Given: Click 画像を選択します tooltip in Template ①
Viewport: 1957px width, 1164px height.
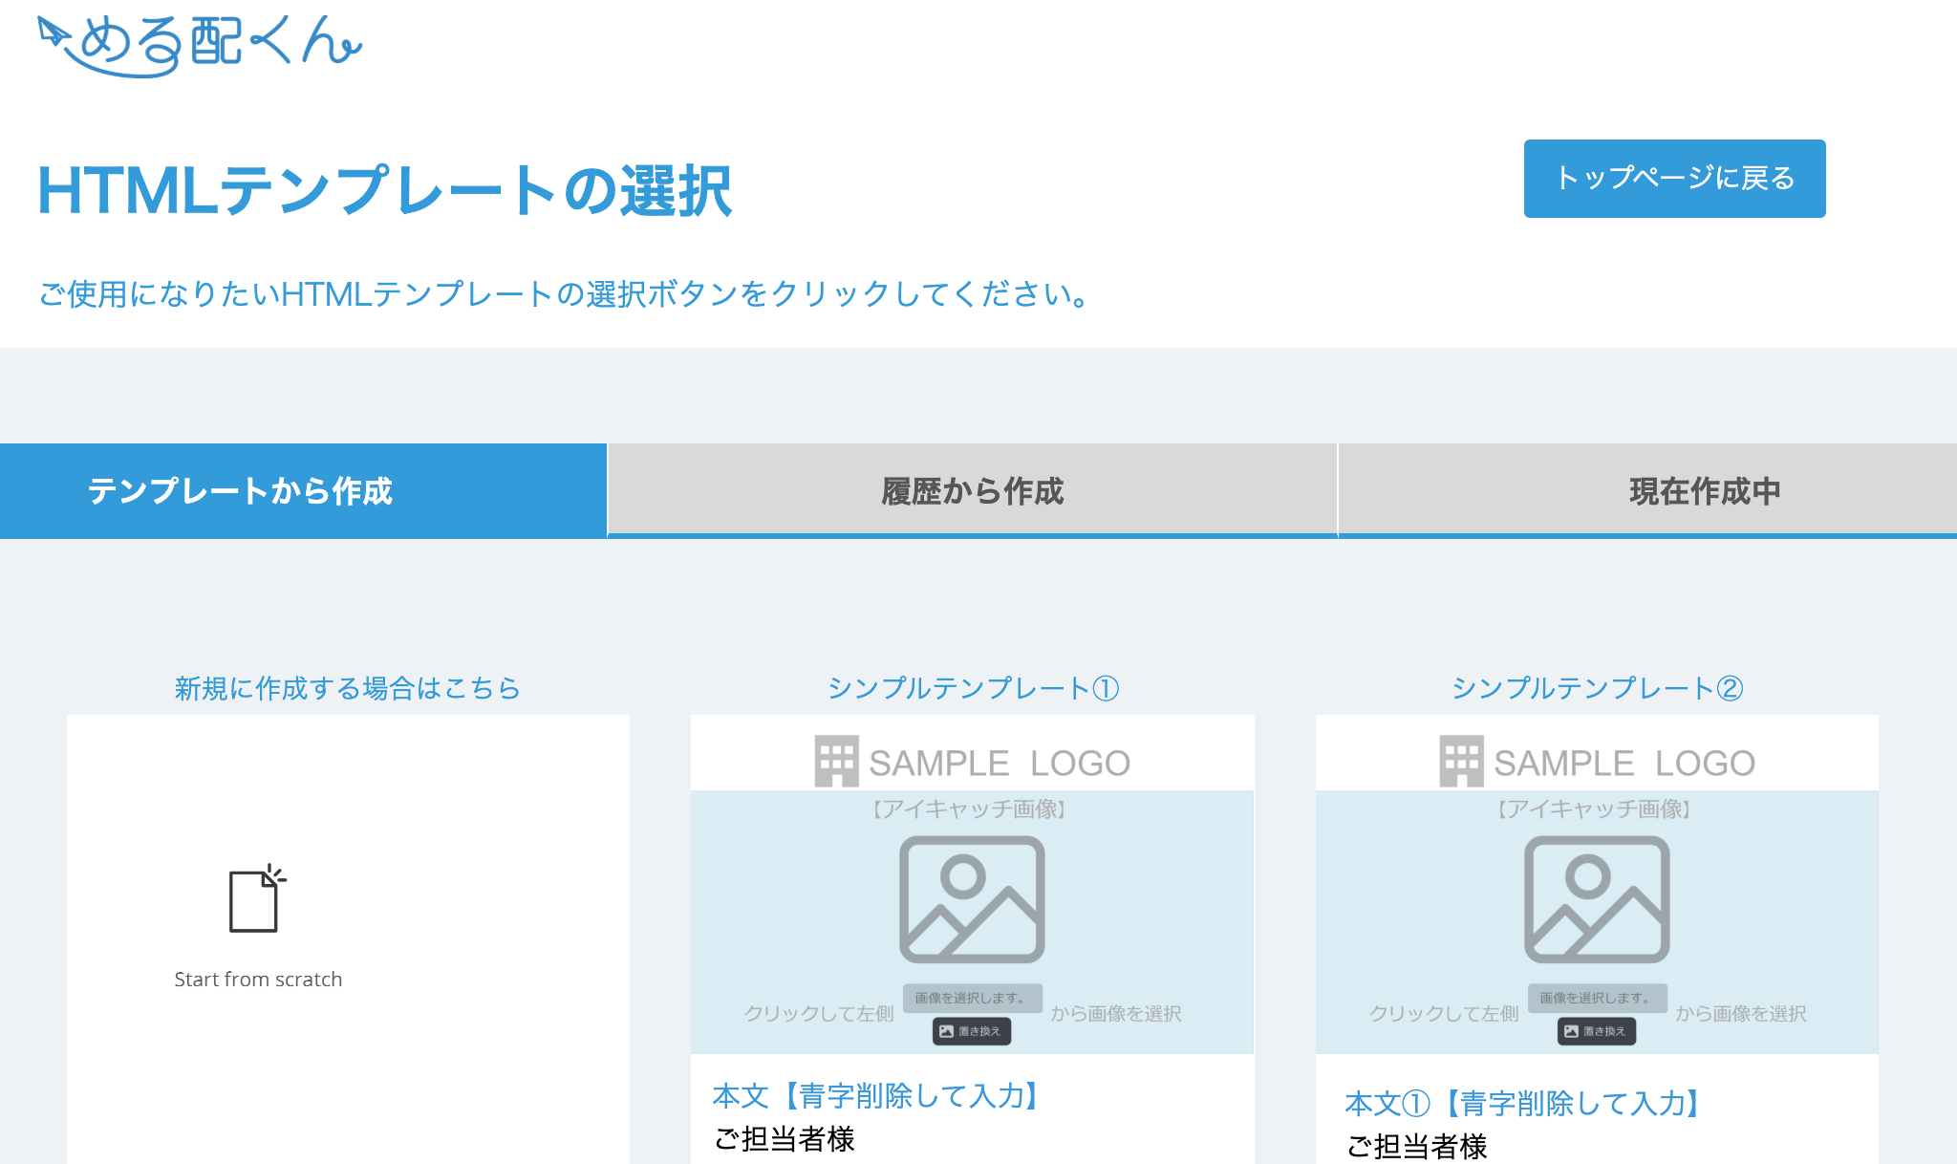Looking at the screenshot, I should [972, 998].
